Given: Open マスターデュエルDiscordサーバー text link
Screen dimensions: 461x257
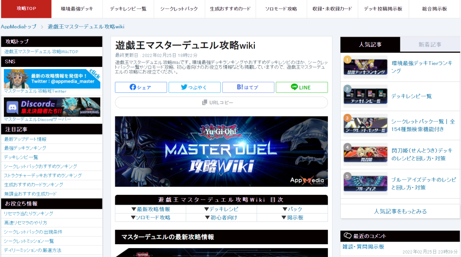Looking at the screenshot, I should coord(37,119).
